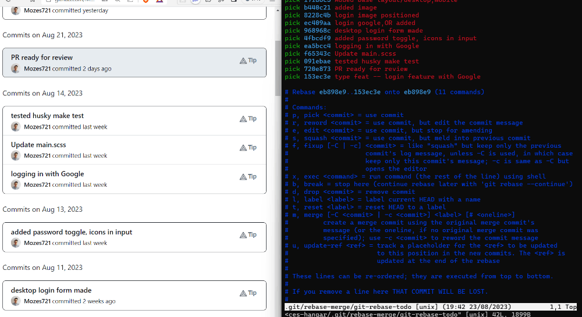Click the avatar under Update main.scss
Screen dimensions: 582x317
(x=16, y=156)
